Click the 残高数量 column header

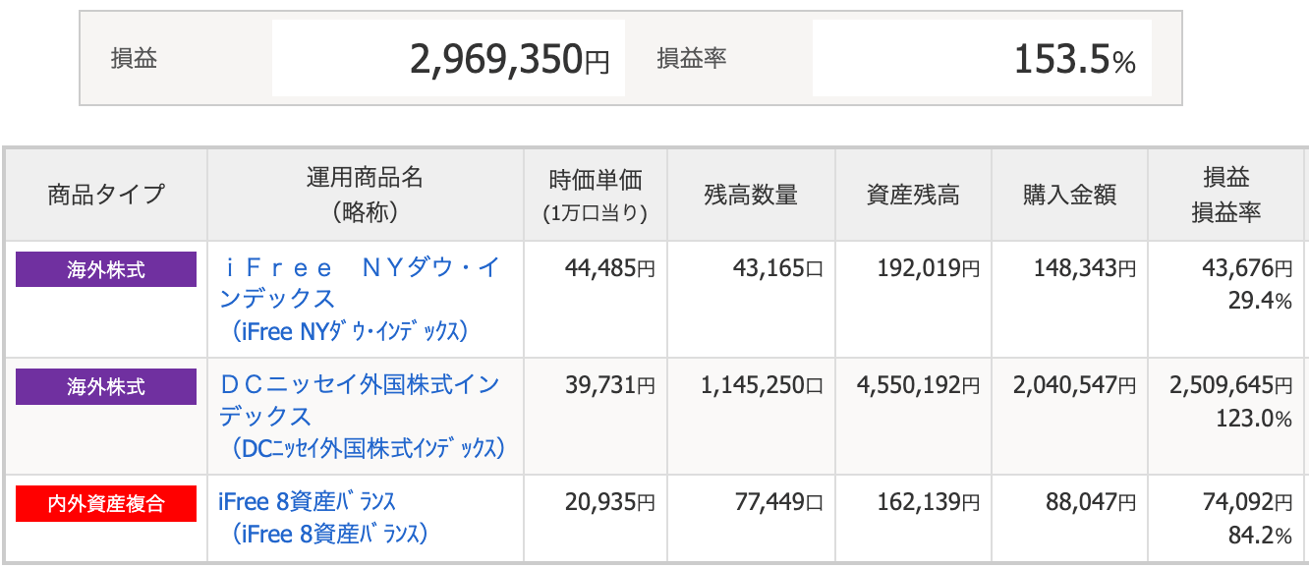(x=752, y=194)
